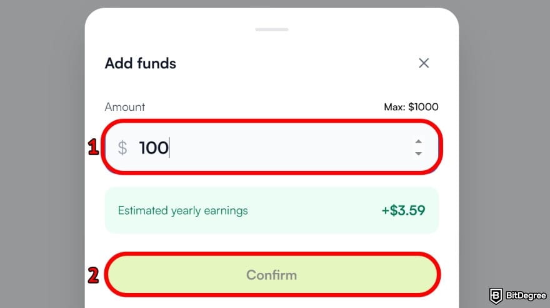
Task: Click the dollar sign icon in amount field
Action: [x=122, y=148]
